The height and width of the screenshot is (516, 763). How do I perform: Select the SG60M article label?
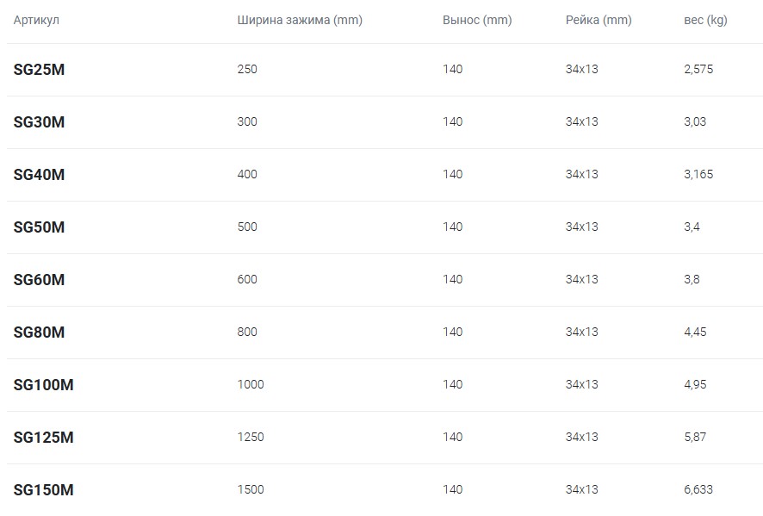click(x=39, y=280)
